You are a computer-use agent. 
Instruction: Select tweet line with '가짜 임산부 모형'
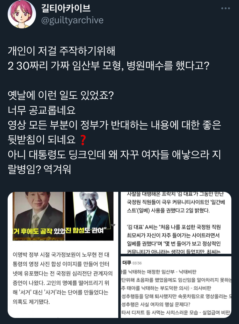(108, 66)
